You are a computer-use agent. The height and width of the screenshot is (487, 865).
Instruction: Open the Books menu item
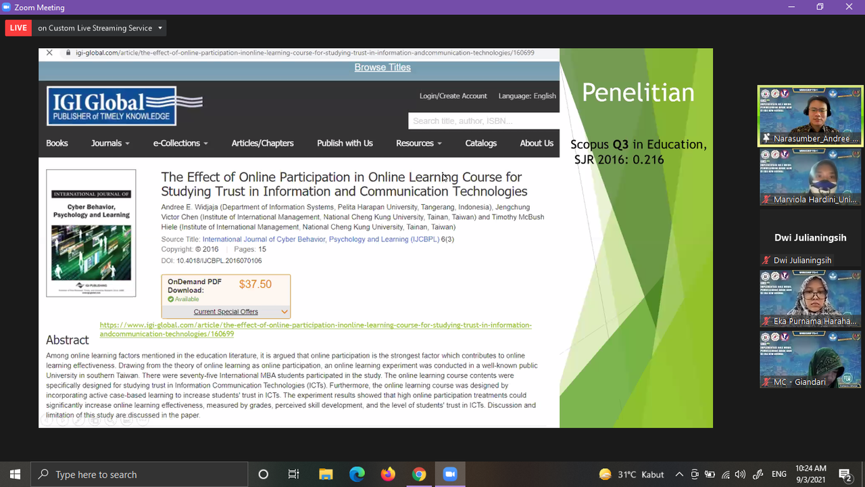[57, 143]
